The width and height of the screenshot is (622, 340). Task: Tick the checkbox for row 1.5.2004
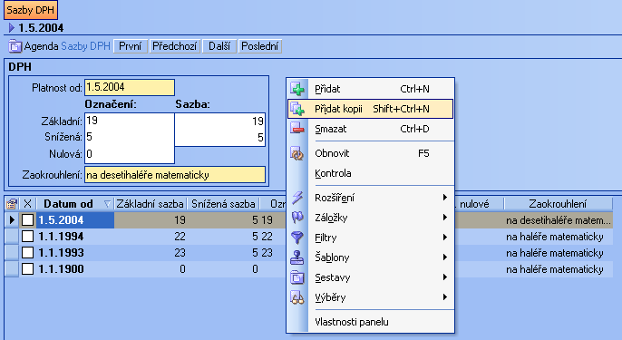[27, 219]
